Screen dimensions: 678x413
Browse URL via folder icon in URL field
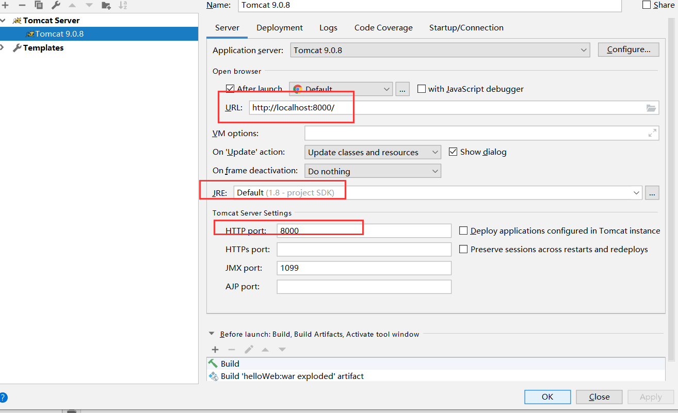[x=651, y=108]
